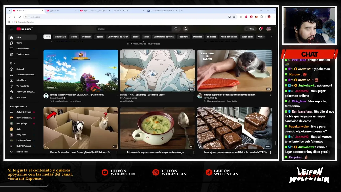341x192 pixels.
Task: Open the notifications bell
Action: pyautogui.click(x=261, y=29)
